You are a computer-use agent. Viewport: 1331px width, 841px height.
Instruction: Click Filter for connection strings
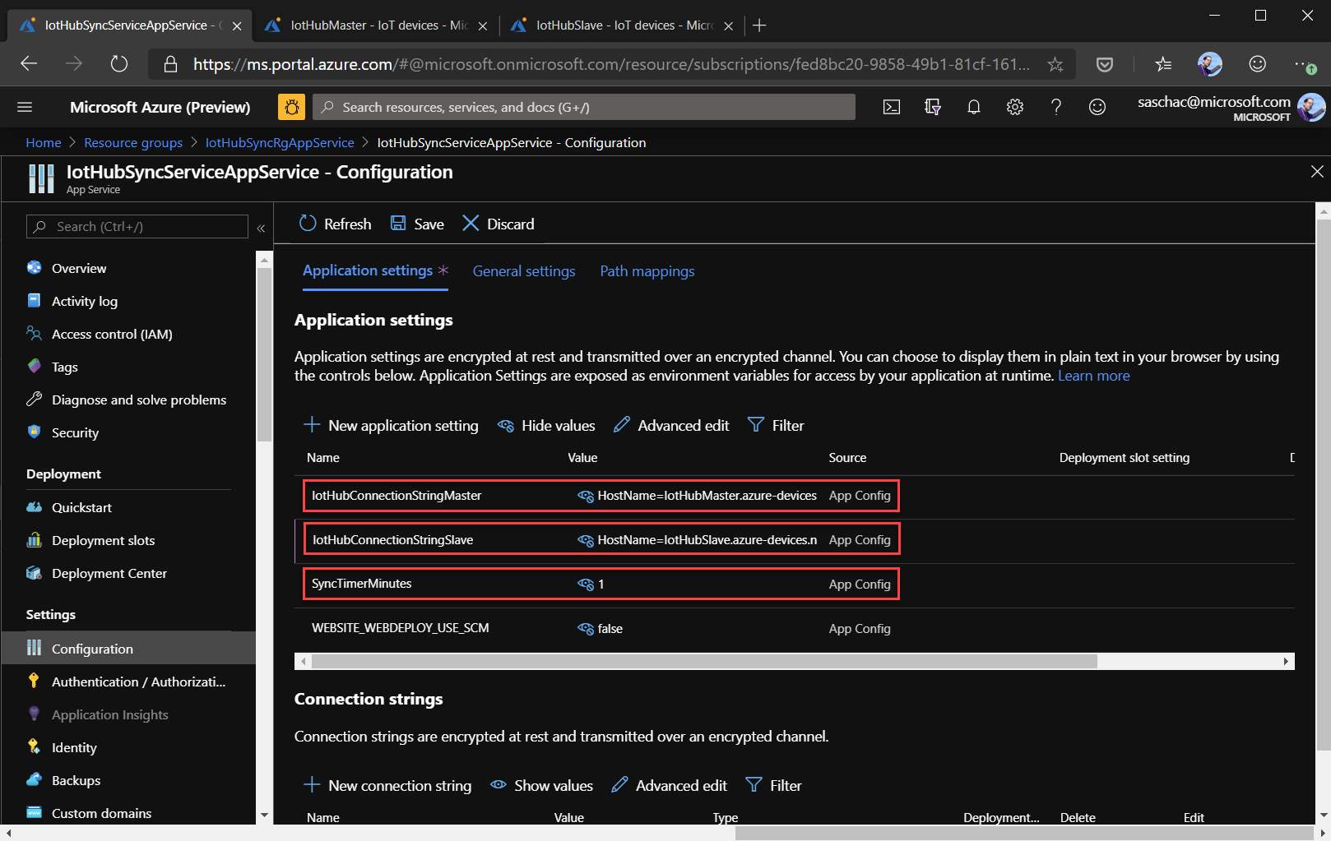[773, 785]
